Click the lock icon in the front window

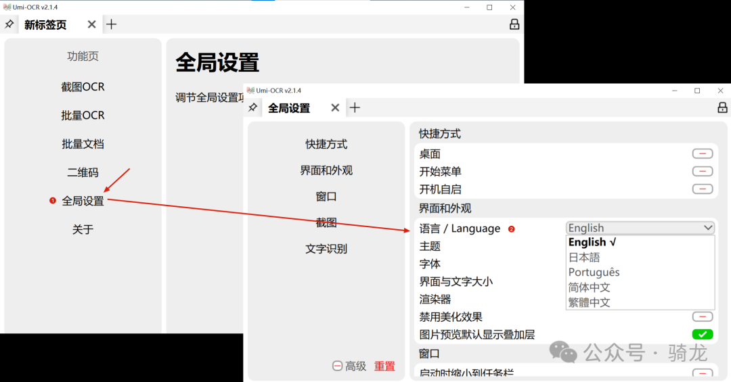pyautogui.click(x=722, y=108)
